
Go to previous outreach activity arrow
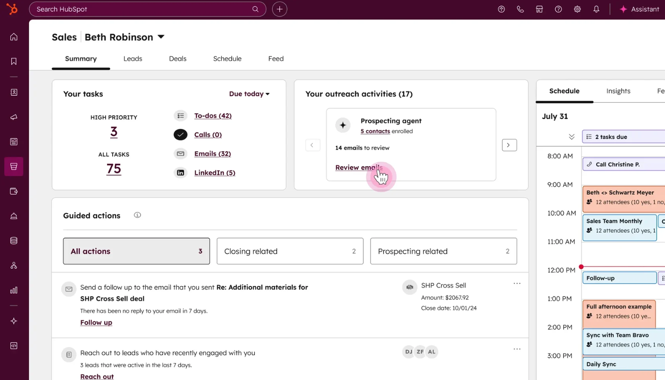pyautogui.click(x=312, y=145)
